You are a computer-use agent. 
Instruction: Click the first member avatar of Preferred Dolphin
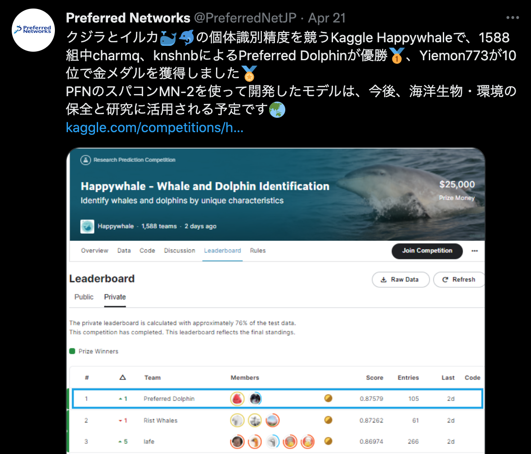point(238,399)
